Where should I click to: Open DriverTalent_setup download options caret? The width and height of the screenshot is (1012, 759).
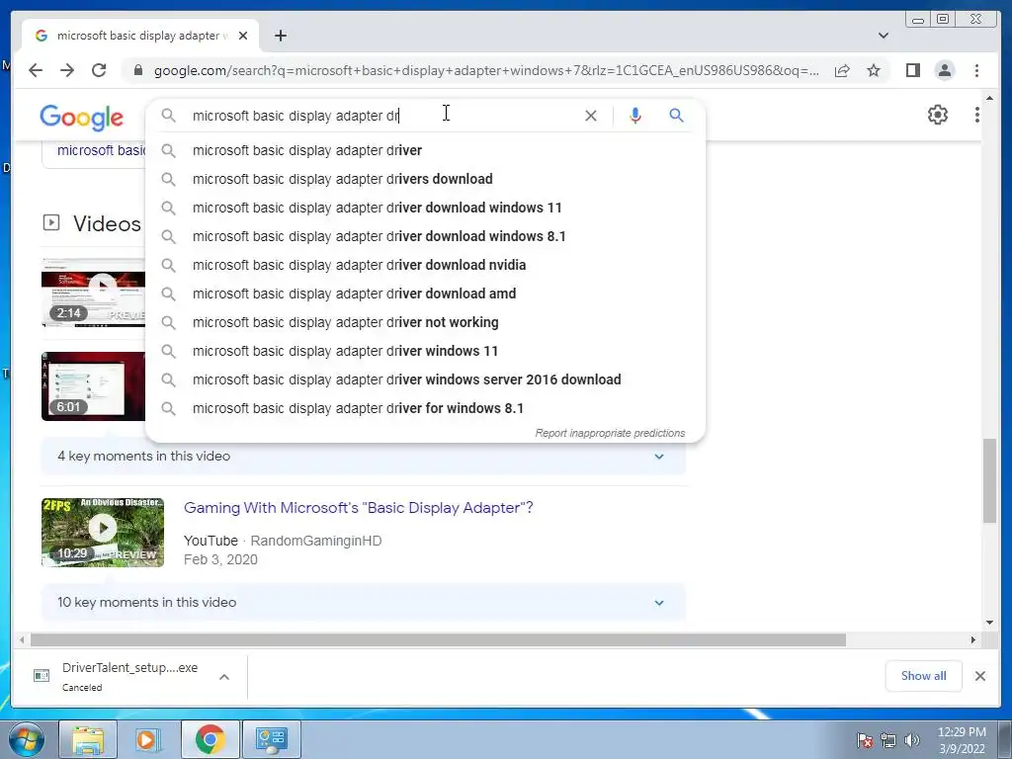224,677
